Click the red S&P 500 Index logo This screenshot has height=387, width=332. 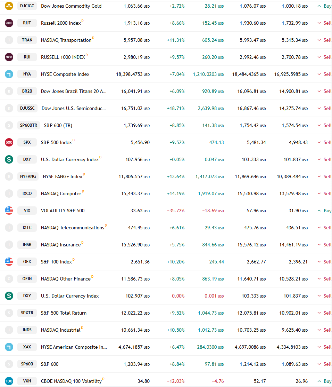pyautogui.click(x=9, y=142)
